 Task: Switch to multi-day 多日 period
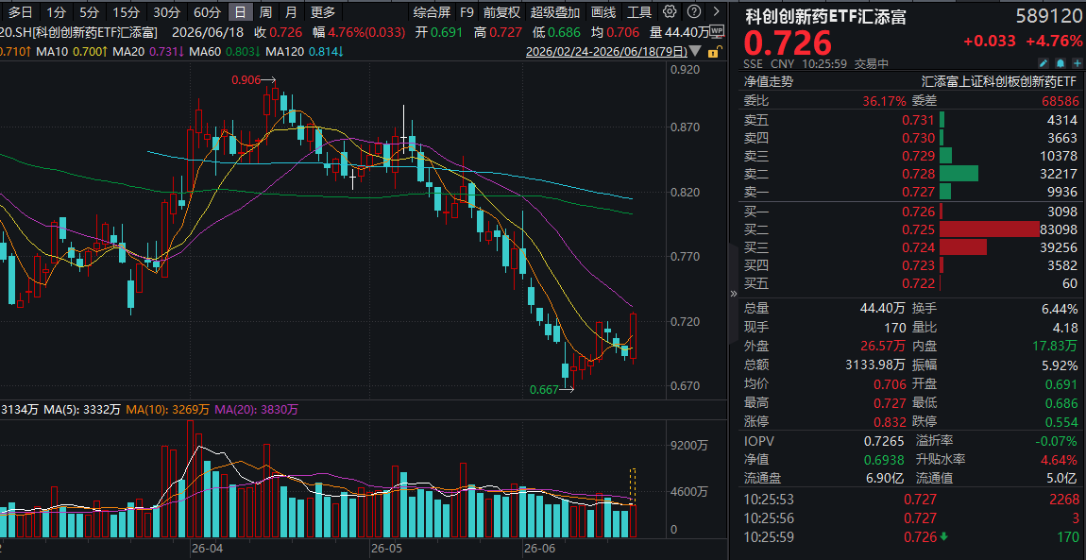pyautogui.click(x=20, y=11)
